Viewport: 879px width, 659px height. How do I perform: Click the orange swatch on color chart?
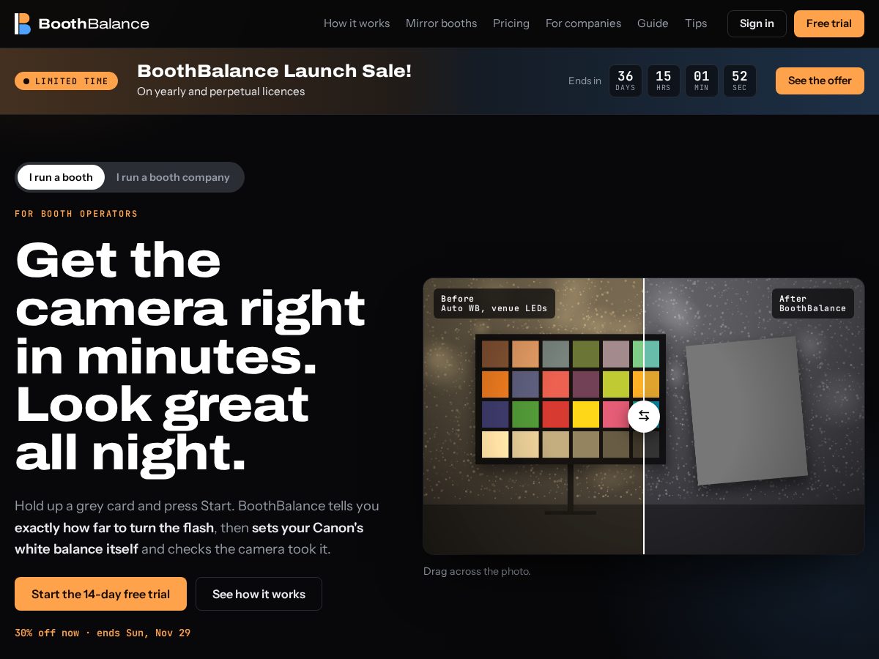point(495,384)
